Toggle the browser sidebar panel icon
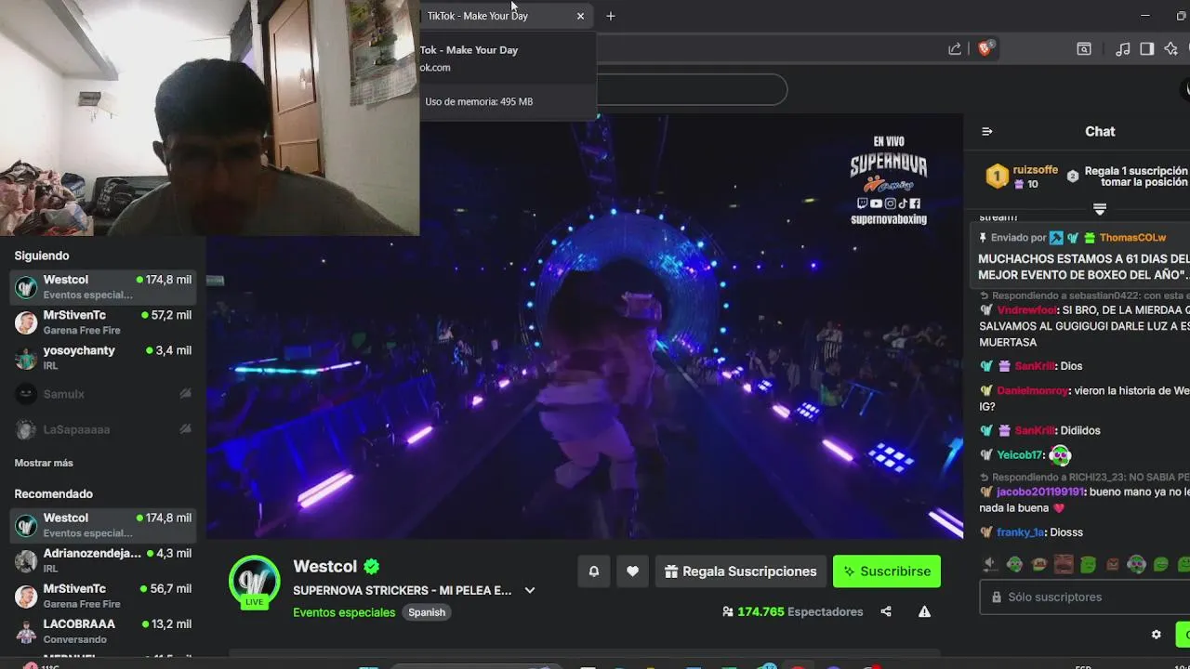1190x669 pixels. click(x=1147, y=49)
